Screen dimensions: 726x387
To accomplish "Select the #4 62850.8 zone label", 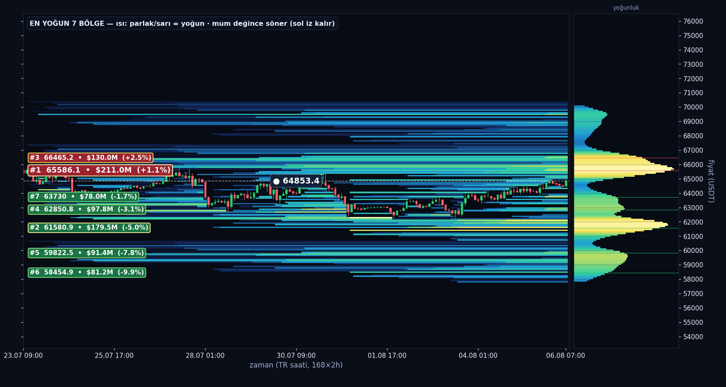I will (87, 209).
